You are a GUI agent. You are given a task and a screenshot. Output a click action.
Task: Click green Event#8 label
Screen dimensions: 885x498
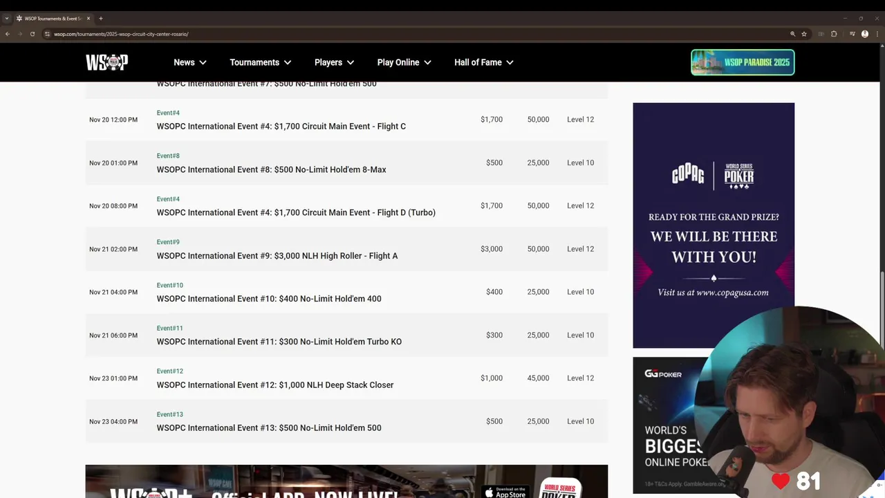(x=168, y=156)
